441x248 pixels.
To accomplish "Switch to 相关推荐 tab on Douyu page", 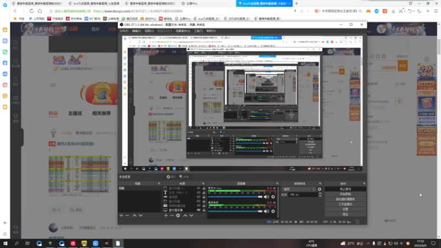I will pos(101,114).
